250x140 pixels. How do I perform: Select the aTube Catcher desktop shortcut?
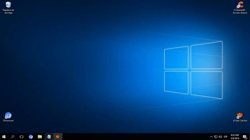(x=240, y=117)
